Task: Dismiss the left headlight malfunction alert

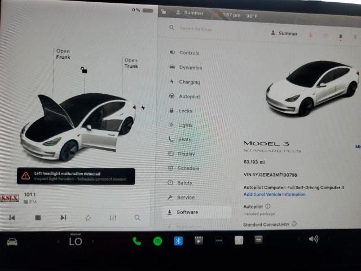Action: point(76,176)
